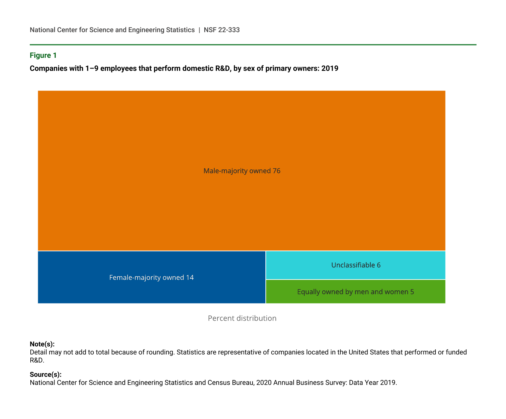Select the 'Male-majority owned 76' label text
The image size is (506, 419).
(242, 171)
